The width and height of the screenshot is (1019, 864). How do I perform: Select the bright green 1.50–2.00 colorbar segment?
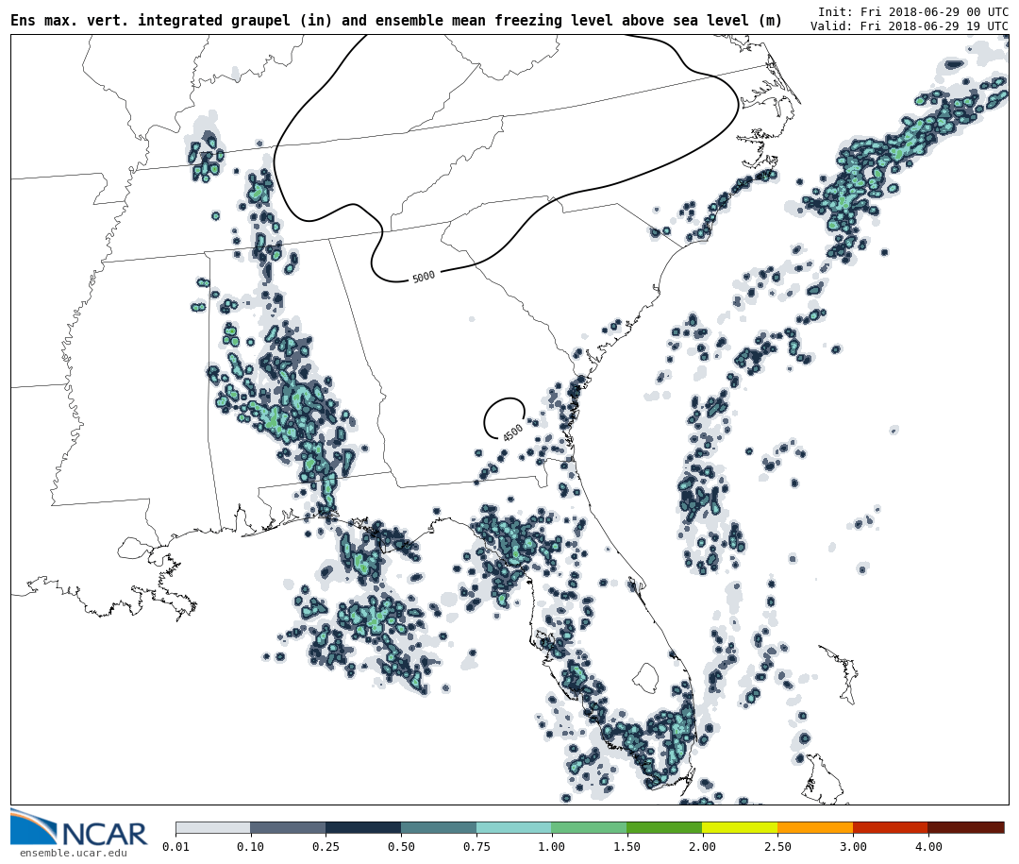pos(664,828)
